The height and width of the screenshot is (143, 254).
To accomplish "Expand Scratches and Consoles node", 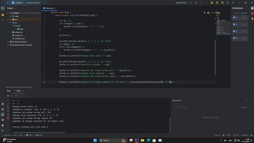I will point(8,45).
